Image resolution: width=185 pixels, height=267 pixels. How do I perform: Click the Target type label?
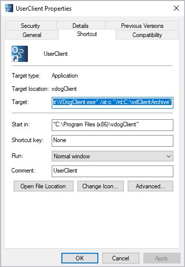[x=26, y=76]
